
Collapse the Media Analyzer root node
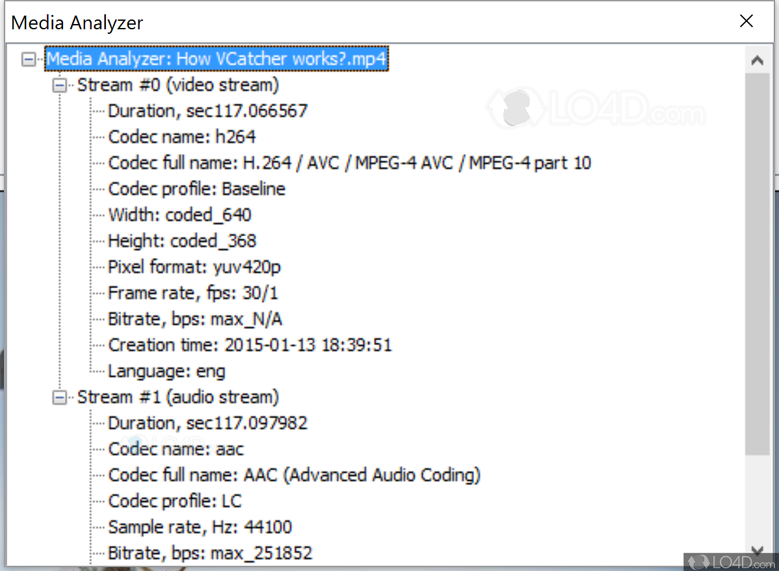click(x=29, y=60)
